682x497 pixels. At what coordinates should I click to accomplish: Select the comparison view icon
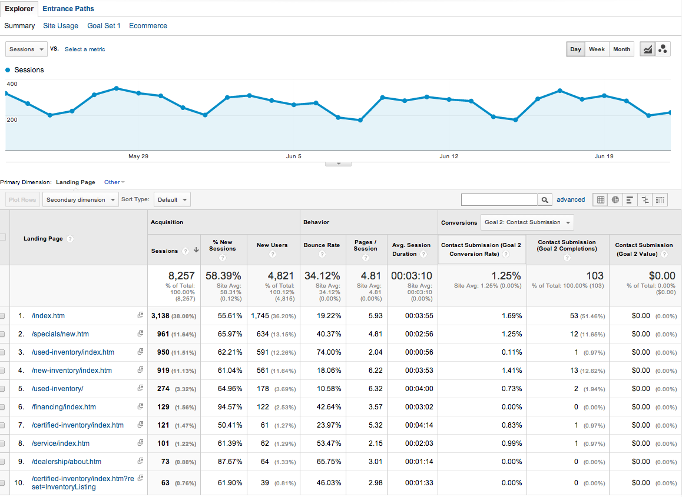tap(645, 199)
